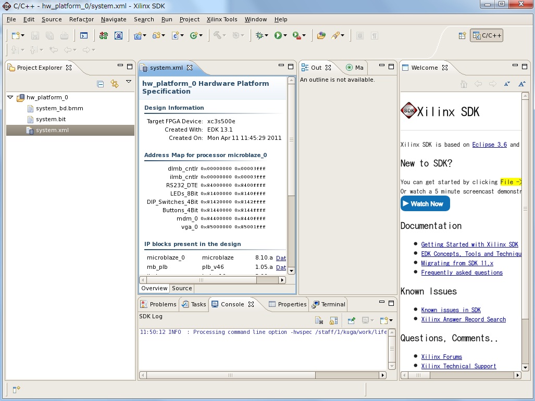Collapse the hw_platform_0 tree node
This screenshot has height=401, width=535.
coord(10,97)
